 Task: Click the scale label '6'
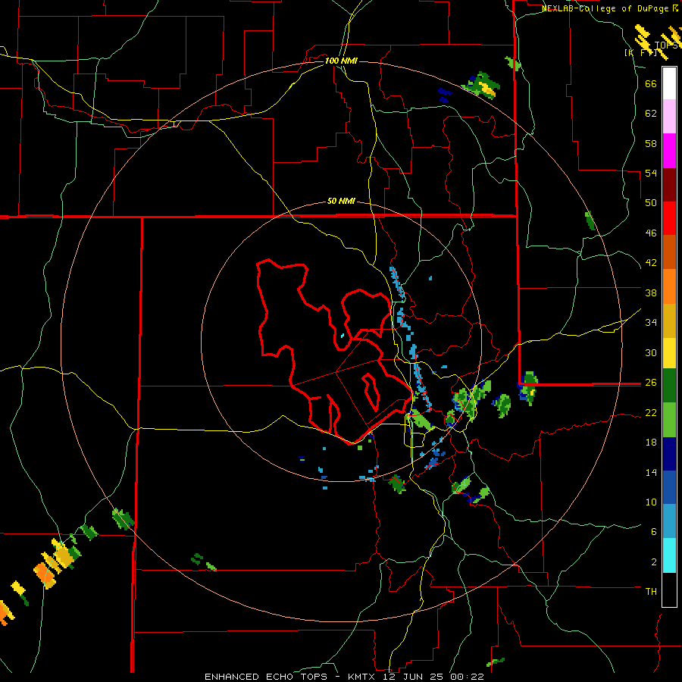click(654, 532)
